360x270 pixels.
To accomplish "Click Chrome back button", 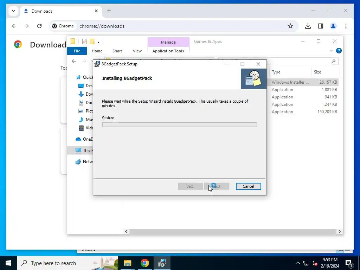I will (14, 26).
